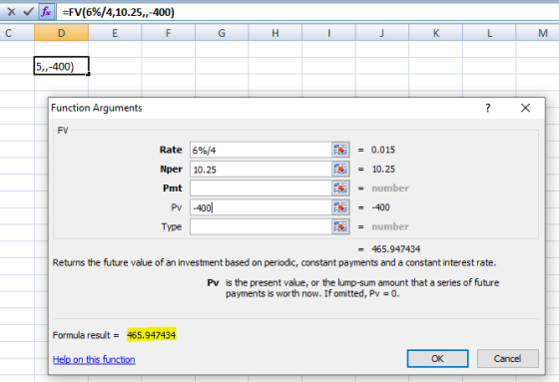The height and width of the screenshot is (382, 559).
Task: Click the Cancel button
Action: click(x=507, y=358)
